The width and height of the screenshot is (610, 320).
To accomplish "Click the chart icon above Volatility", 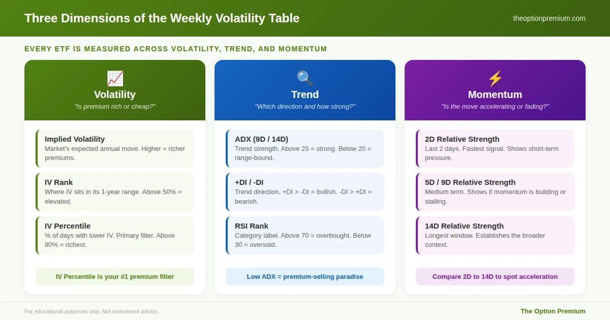I will point(115,78).
